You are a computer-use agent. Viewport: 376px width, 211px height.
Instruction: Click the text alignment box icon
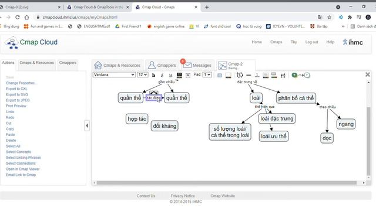pos(188,75)
